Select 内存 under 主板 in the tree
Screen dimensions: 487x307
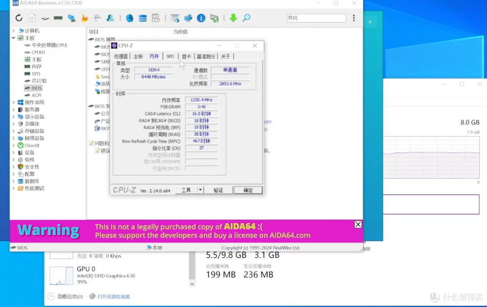pyautogui.click(x=37, y=66)
